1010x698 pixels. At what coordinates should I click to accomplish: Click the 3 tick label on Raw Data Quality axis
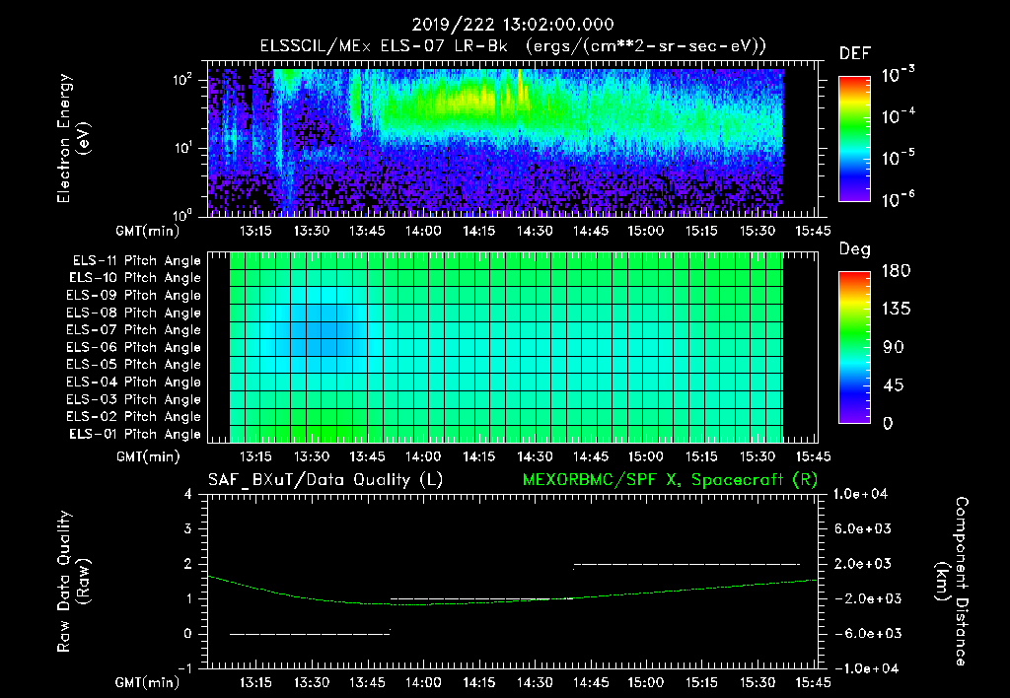[187, 529]
